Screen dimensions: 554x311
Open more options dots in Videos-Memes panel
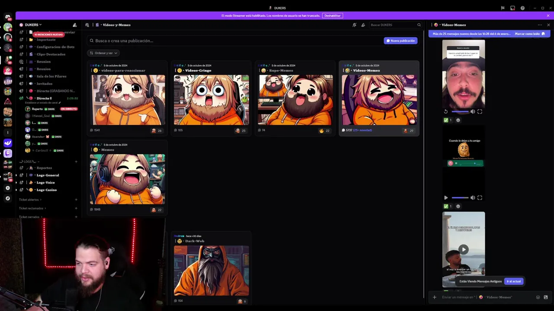540,25
